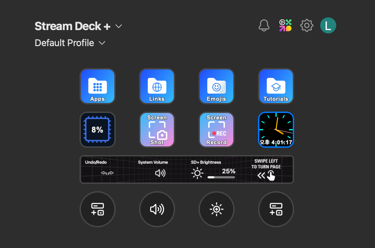375x248 pixels.
Task: Select the first dial stack under Undo/Redo
Action: (x=98, y=209)
